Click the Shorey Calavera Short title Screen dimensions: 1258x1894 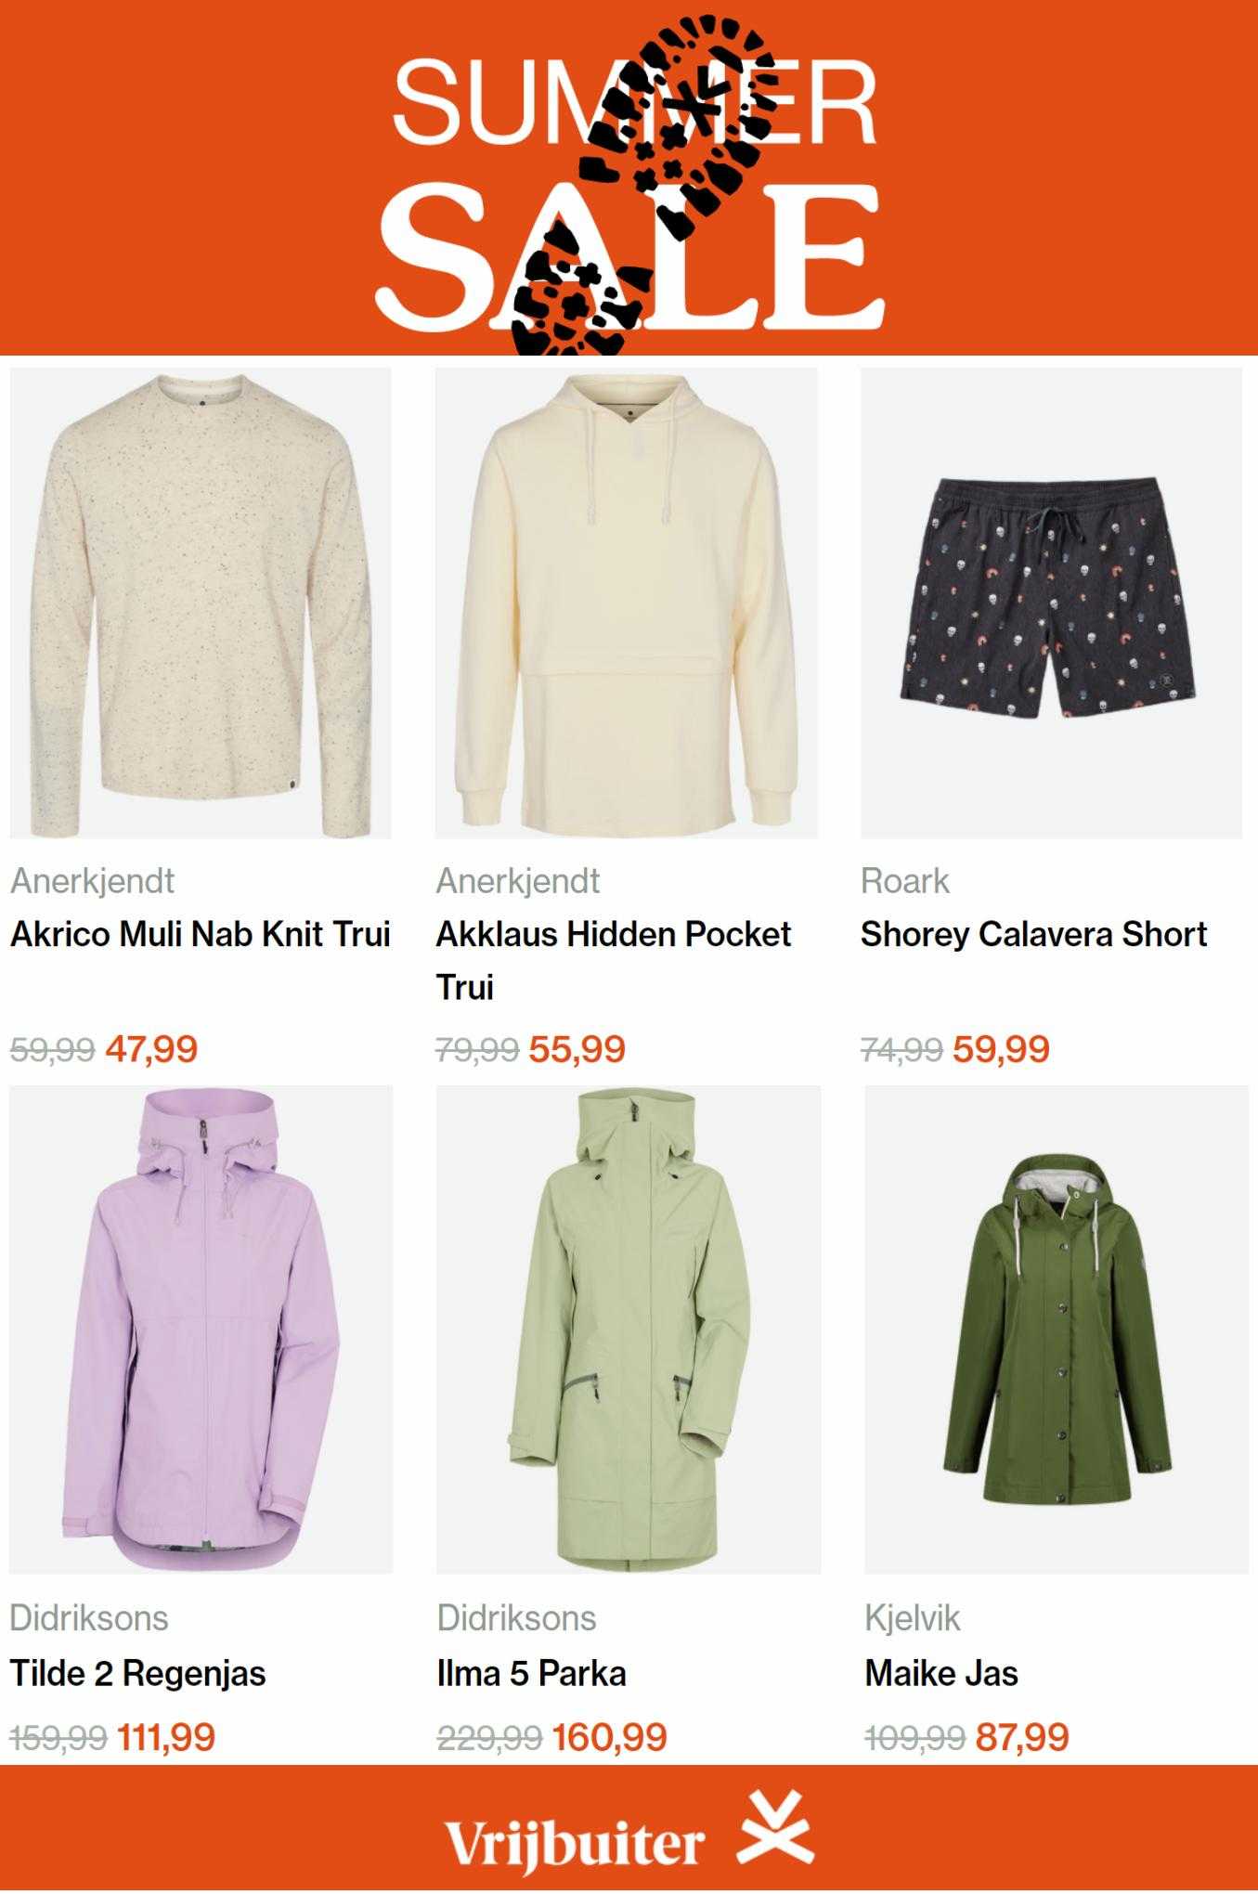(1033, 934)
